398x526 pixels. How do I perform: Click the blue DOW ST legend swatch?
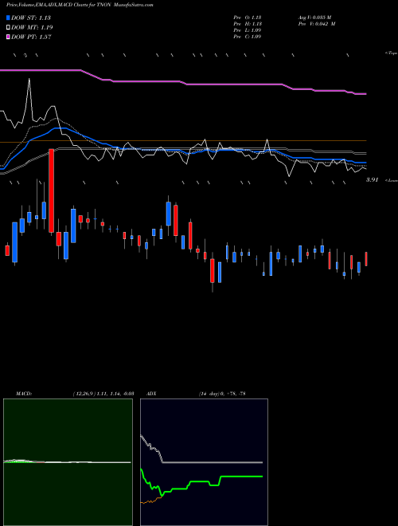8,18
